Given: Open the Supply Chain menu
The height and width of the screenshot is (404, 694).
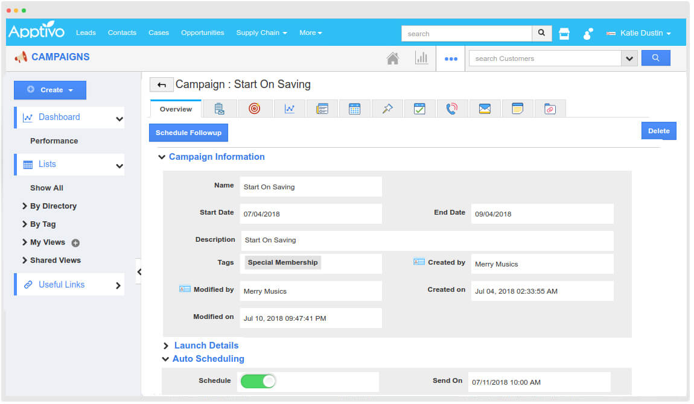Looking at the screenshot, I should (x=261, y=33).
